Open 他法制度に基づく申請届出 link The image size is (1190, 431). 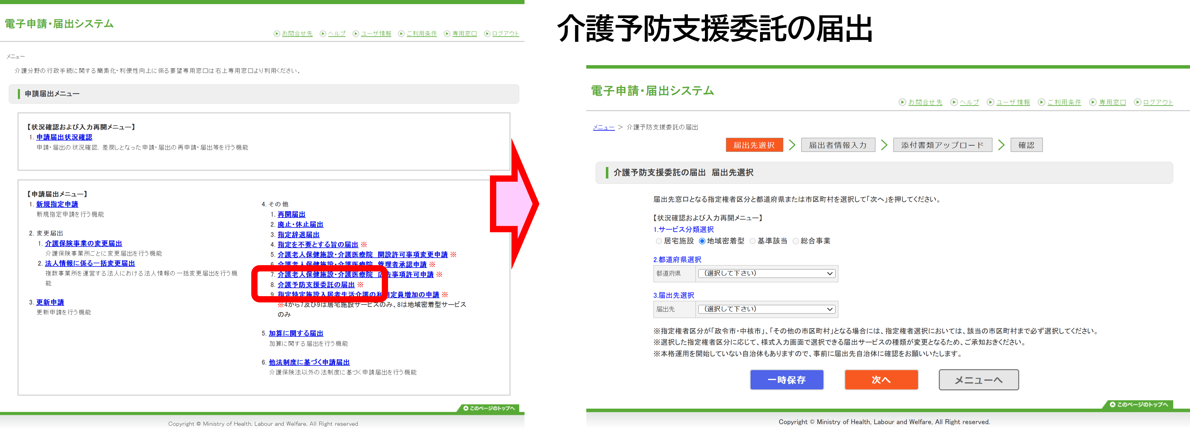310,363
